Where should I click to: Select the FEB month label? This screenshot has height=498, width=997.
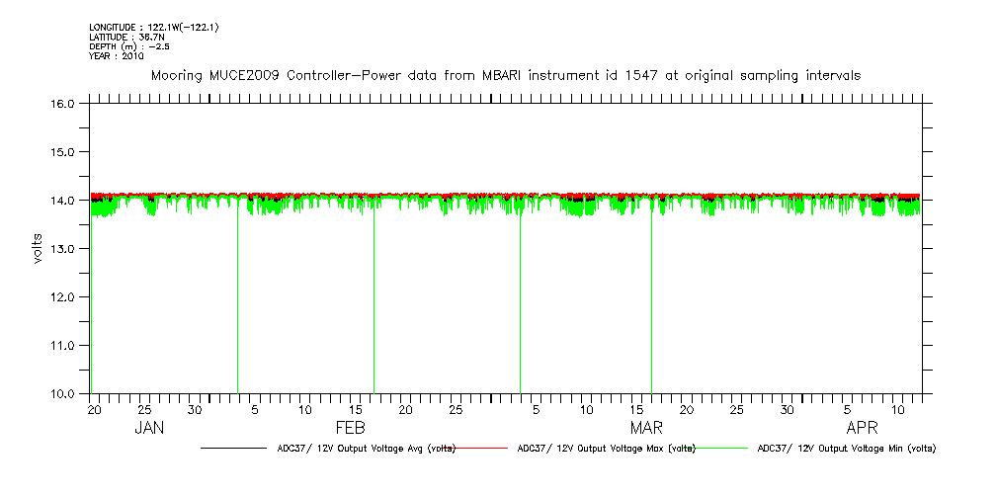(x=351, y=429)
